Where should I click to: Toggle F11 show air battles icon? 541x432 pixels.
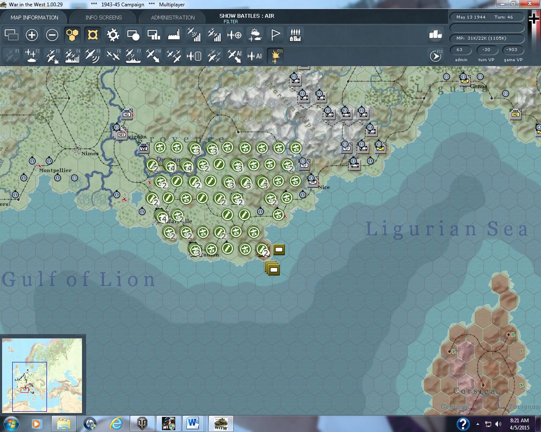[276, 56]
